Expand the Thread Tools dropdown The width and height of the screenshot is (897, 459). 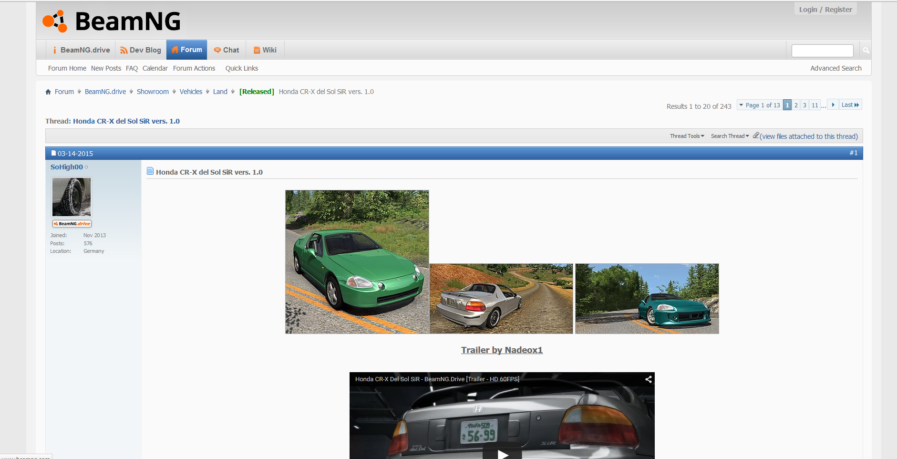point(687,136)
